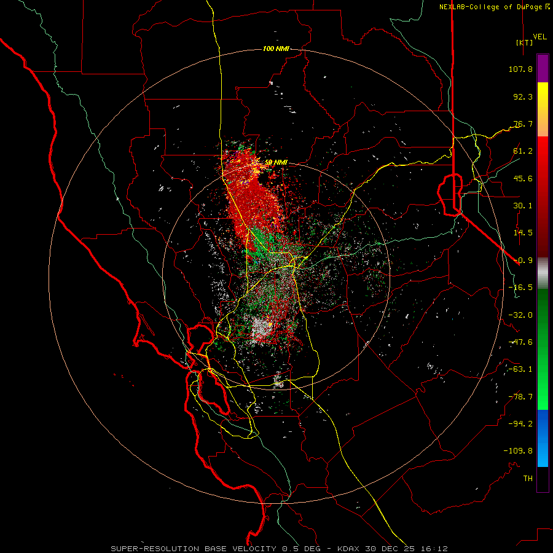Select the 45.6 velocity scale value
This screenshot has height=553, width=553.
click(523, 178)
